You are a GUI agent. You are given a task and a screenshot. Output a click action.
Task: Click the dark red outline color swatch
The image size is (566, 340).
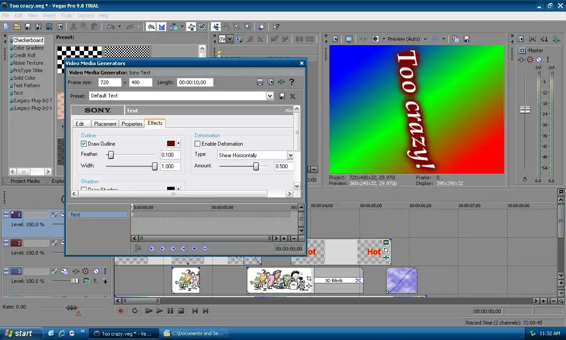tap(171, 143)
